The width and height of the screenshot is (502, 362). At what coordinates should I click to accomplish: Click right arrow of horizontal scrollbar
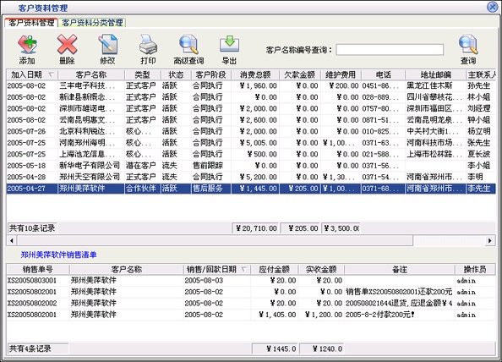[x=490, y=240]
